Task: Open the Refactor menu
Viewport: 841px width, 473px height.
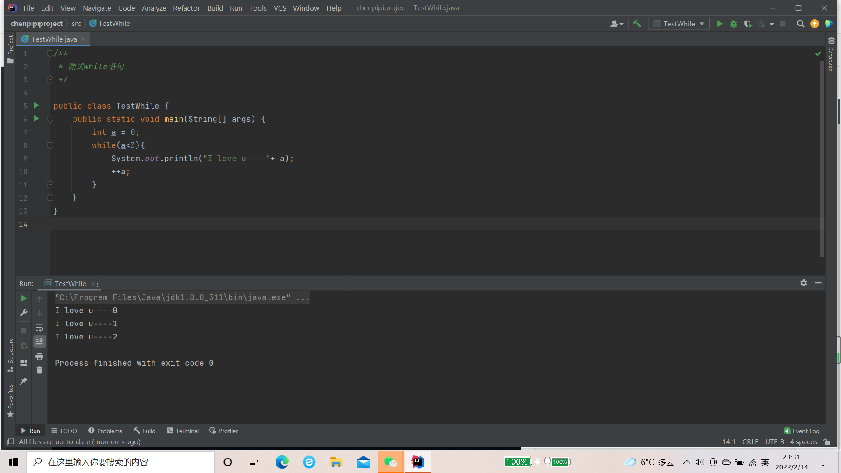Action: pos(186,8)
